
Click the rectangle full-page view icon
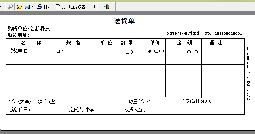coord(93,7)
